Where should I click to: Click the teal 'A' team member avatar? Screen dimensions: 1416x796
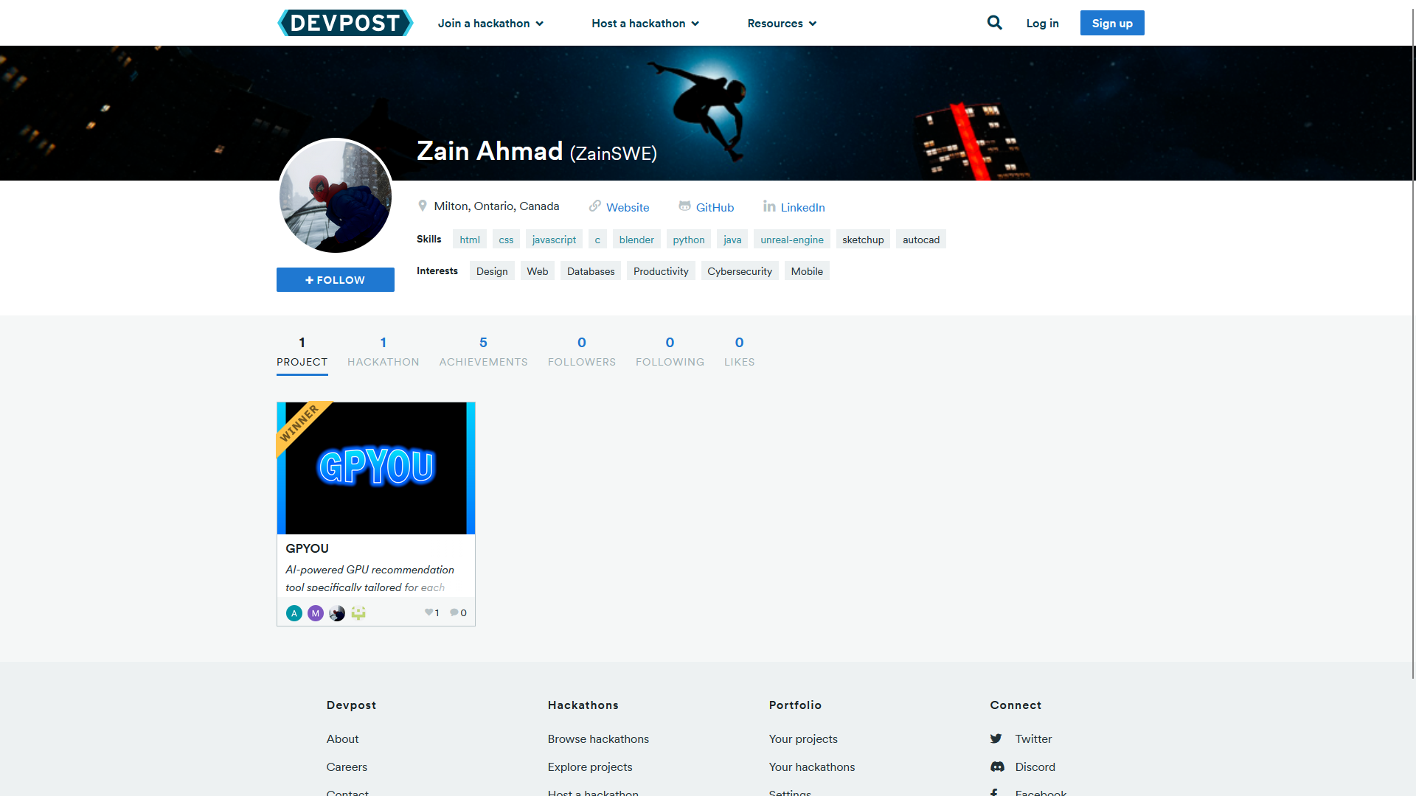pos(294,613)
